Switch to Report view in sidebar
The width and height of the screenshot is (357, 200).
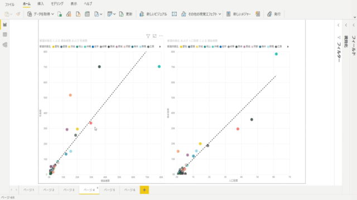pyautogui.click(x=5, y=24)
